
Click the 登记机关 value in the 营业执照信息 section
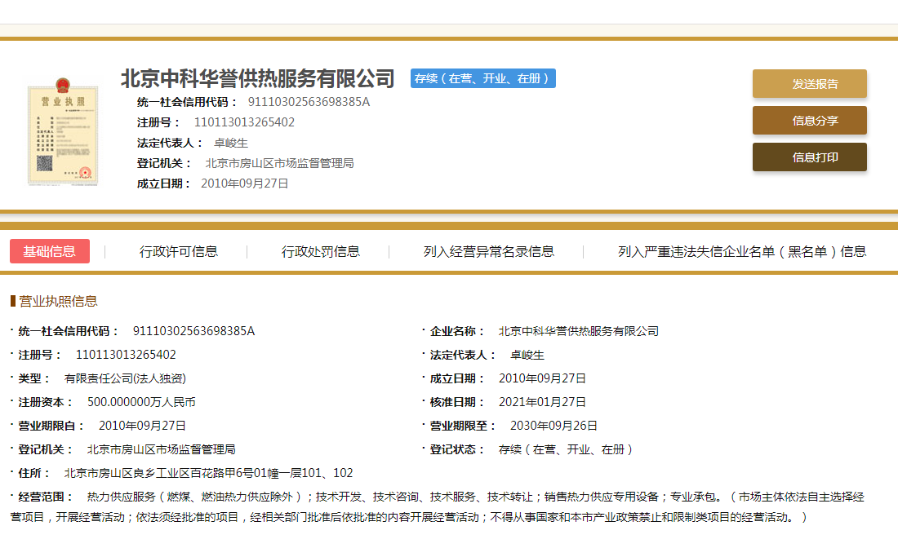click(x=161, y=449)
